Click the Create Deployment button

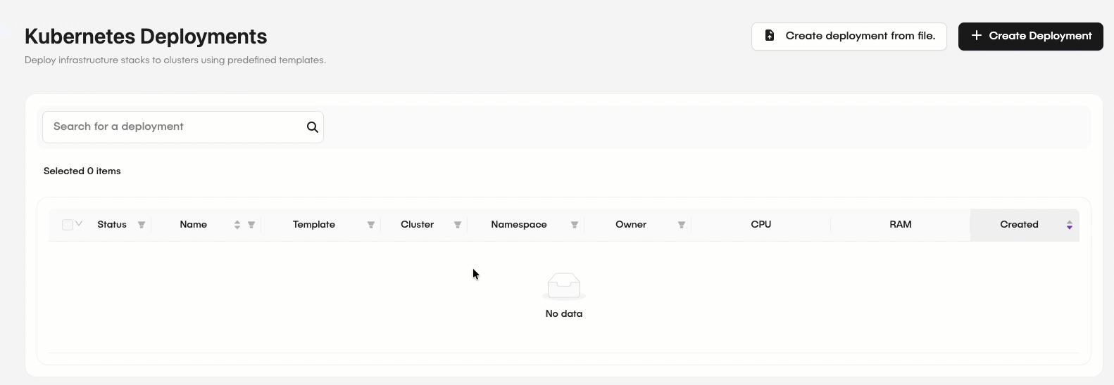tap(1030, 36)
